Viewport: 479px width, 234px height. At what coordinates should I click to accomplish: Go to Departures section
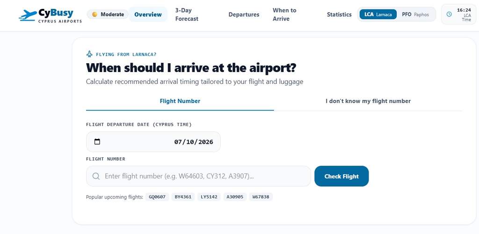[x=244, y=15]
